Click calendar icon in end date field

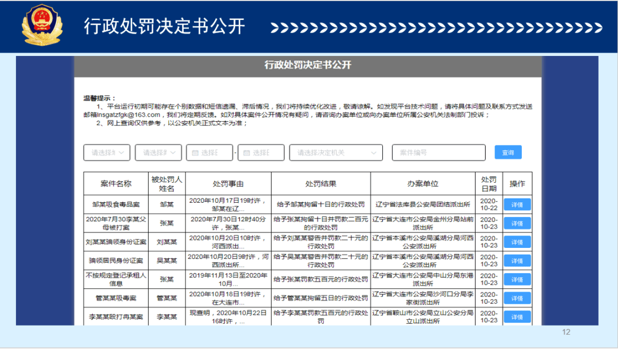click(x=247, y=153)
